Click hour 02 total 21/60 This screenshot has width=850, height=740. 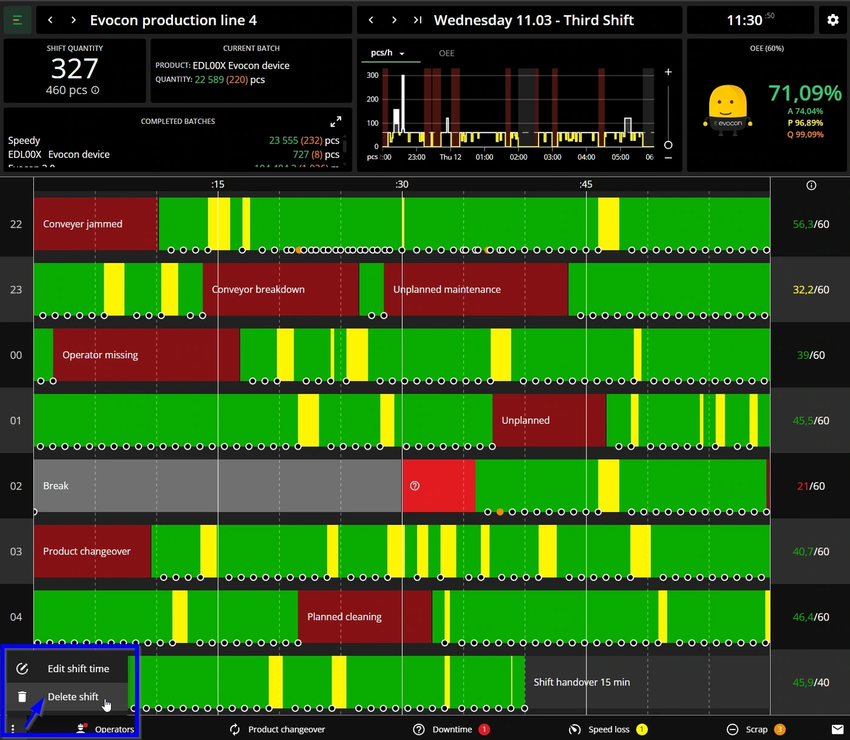point(811,486)
